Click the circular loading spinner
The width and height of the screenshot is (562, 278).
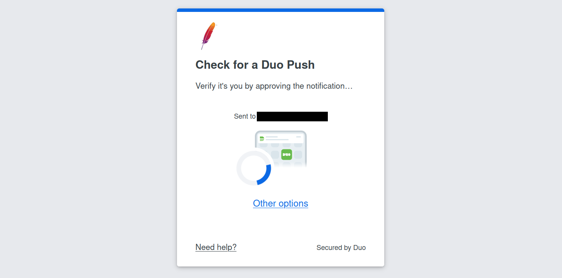point(254,167)
